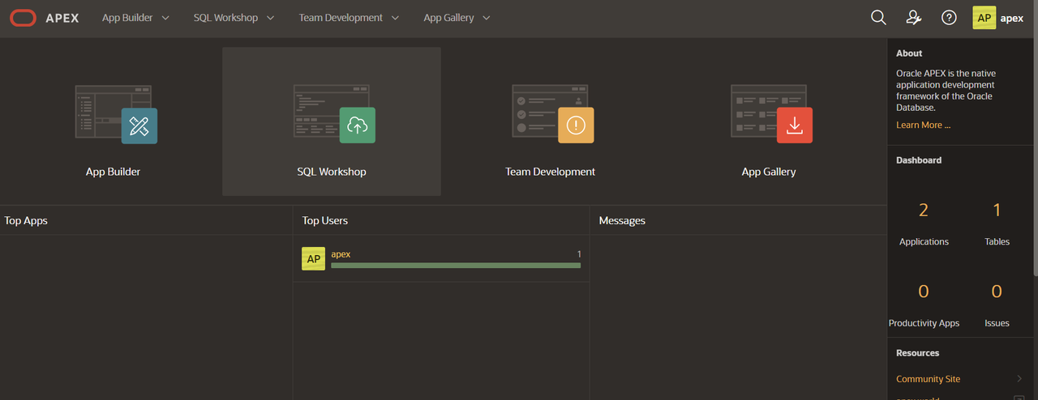Open SQL Workshop in top navigation
Screen dimensions: 1038x400
coord(225,18)
